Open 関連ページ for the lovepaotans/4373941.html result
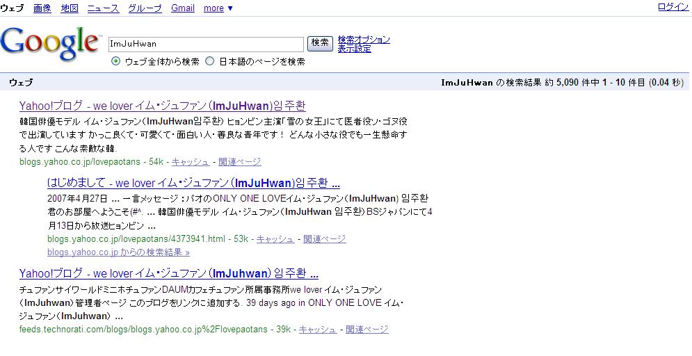 (x=324, y=239)
